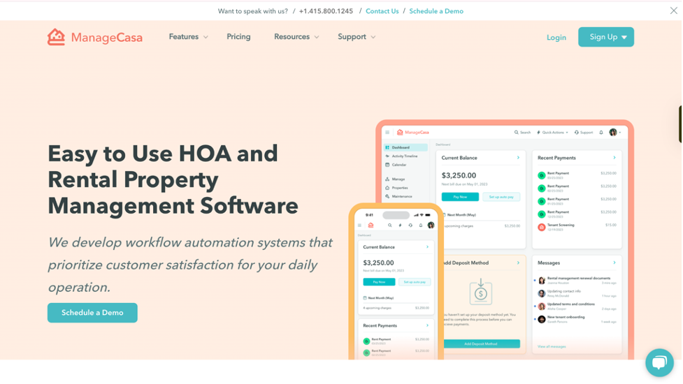Click Schedule a Demo top bar link
The width and height of the screenshot is (683, 384).
point(436,11)
